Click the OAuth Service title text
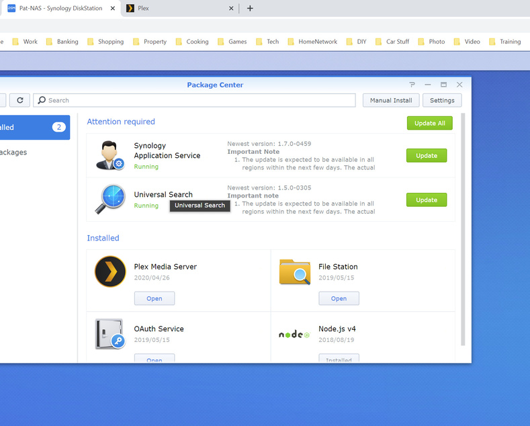530x426 pixels. coord(159,329)
